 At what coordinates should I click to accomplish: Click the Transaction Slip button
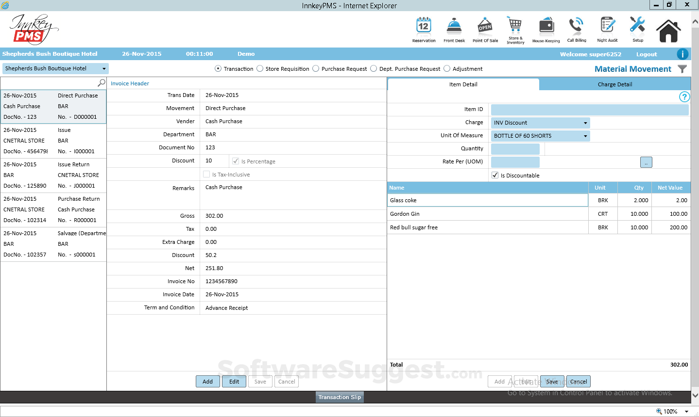click(340, 397)
